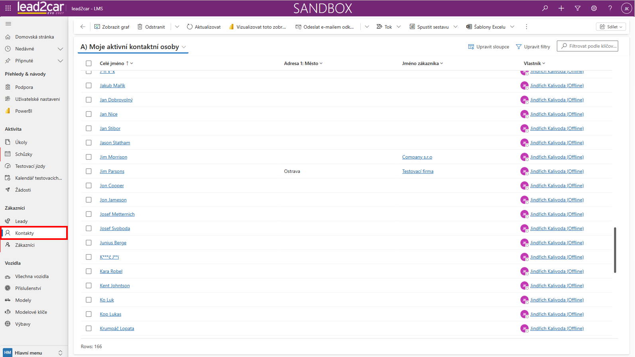The width and height of the screenshot is (635, 357).
Task: Click the back arrow in command bar
Action: pos(83,27)
